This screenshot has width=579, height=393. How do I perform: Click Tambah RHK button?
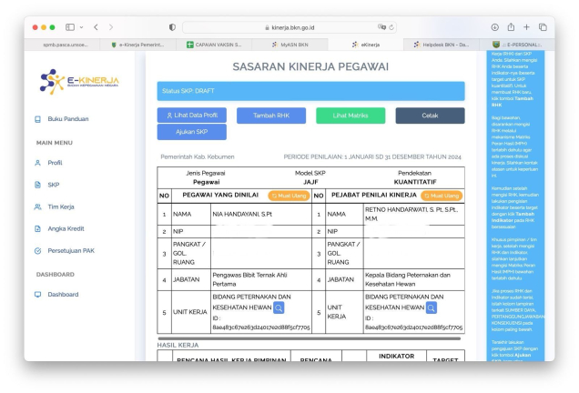271,116
